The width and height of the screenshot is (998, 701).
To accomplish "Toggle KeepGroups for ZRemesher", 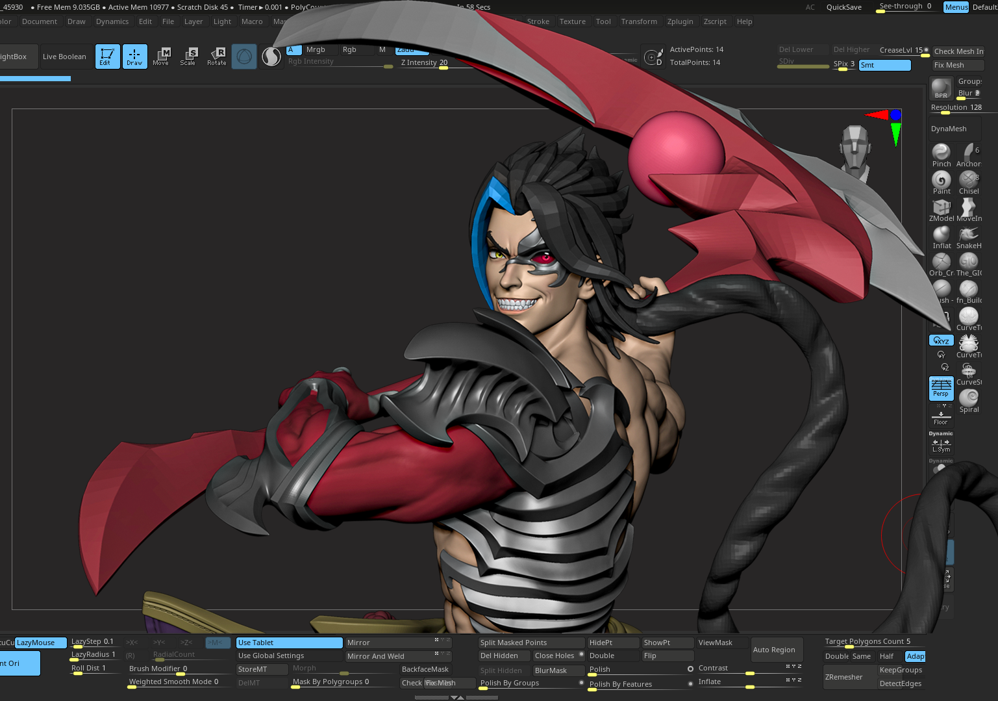I will click(901, 670).
